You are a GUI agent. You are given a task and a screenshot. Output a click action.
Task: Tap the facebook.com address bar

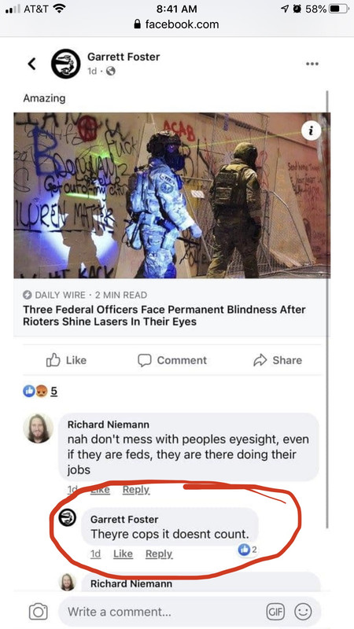tap(177, 24)
